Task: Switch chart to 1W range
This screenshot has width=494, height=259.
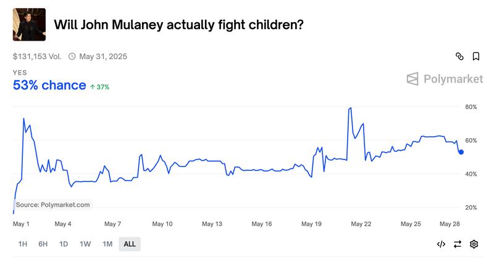Action: coord(85,244)
